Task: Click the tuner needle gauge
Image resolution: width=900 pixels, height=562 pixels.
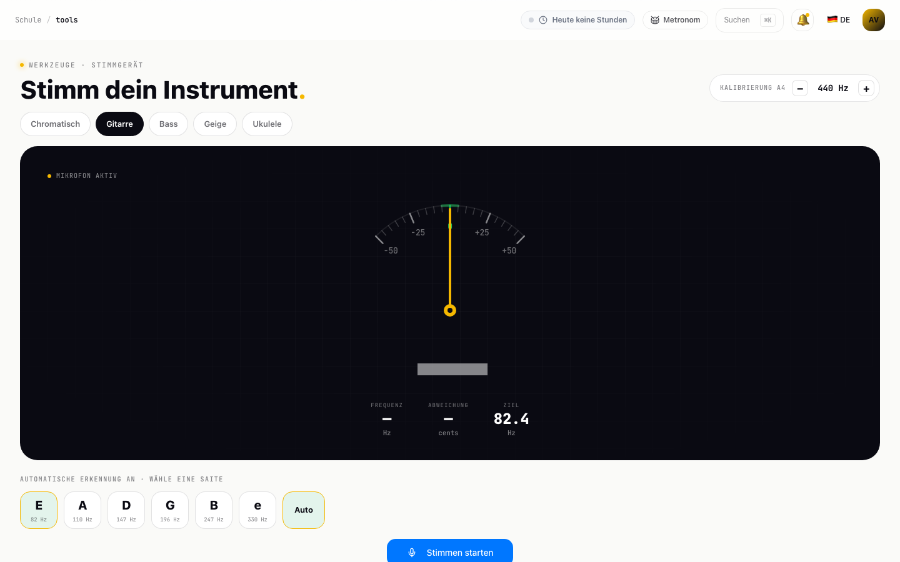Action: pyautogui.click(x=450, y=259)
